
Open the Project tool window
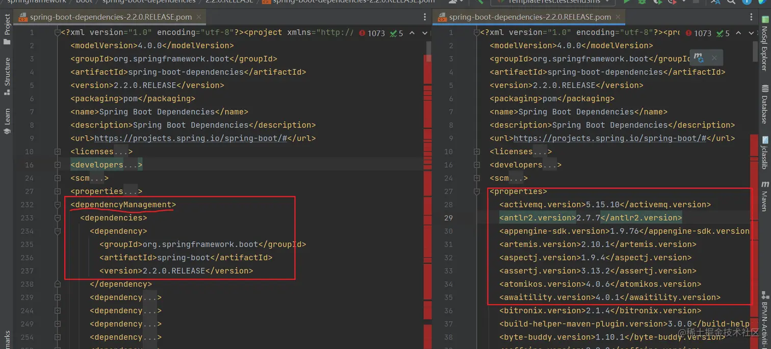click(x=7, y=29)
